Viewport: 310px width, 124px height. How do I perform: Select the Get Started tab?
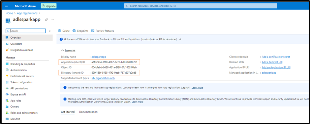68,112
